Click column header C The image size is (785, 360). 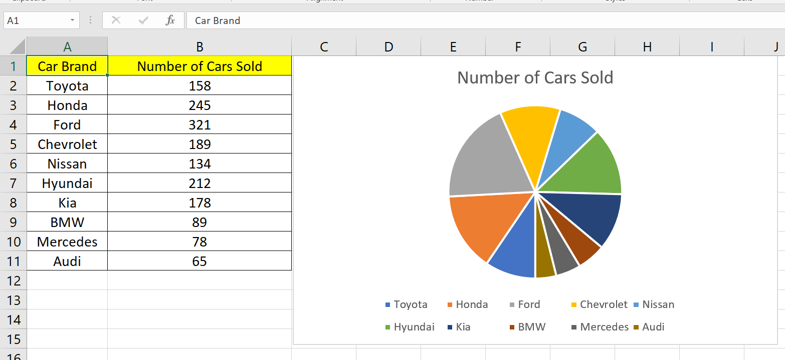323,46
